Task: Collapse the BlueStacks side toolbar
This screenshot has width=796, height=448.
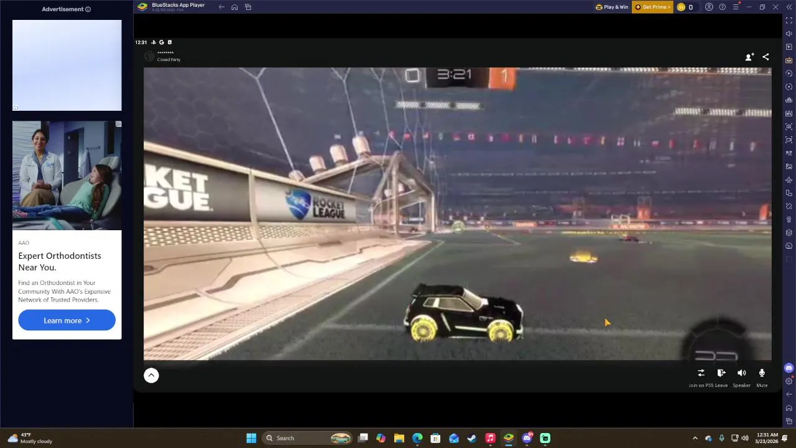Action: (x=789, y=7)
